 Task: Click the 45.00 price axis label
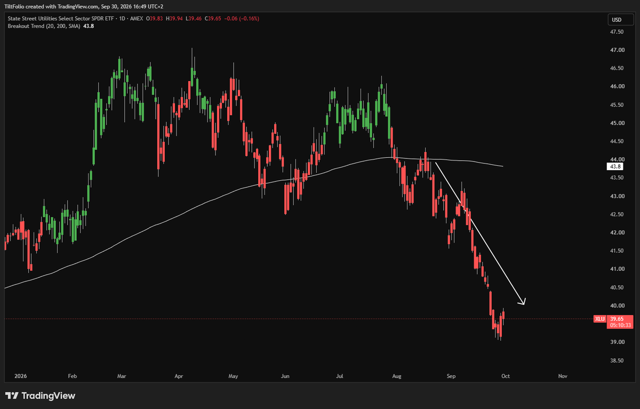tap(617, 123)
